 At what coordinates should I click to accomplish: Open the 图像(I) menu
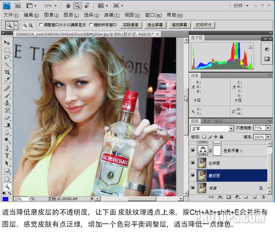click(51, 15)
